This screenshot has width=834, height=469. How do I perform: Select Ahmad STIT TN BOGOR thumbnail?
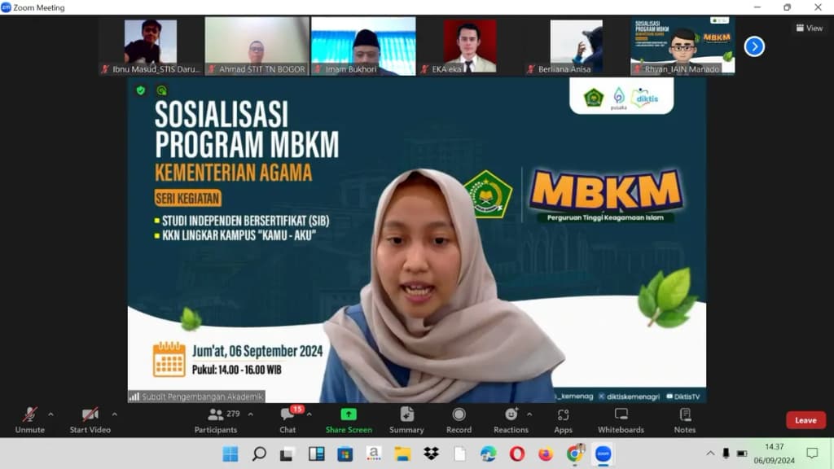[x=257, y=46]
